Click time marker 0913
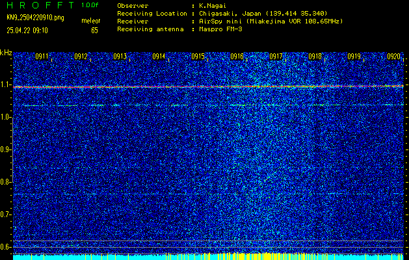 pos(120,57)
